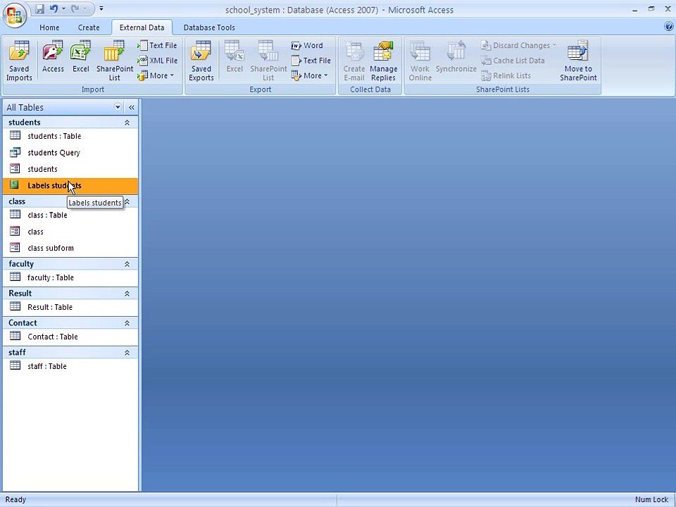
Task: Select the class form item
Action: [70, 232]
